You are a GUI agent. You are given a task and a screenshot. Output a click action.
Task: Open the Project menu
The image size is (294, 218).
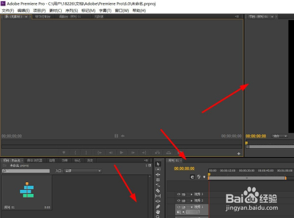click(39, 11)
